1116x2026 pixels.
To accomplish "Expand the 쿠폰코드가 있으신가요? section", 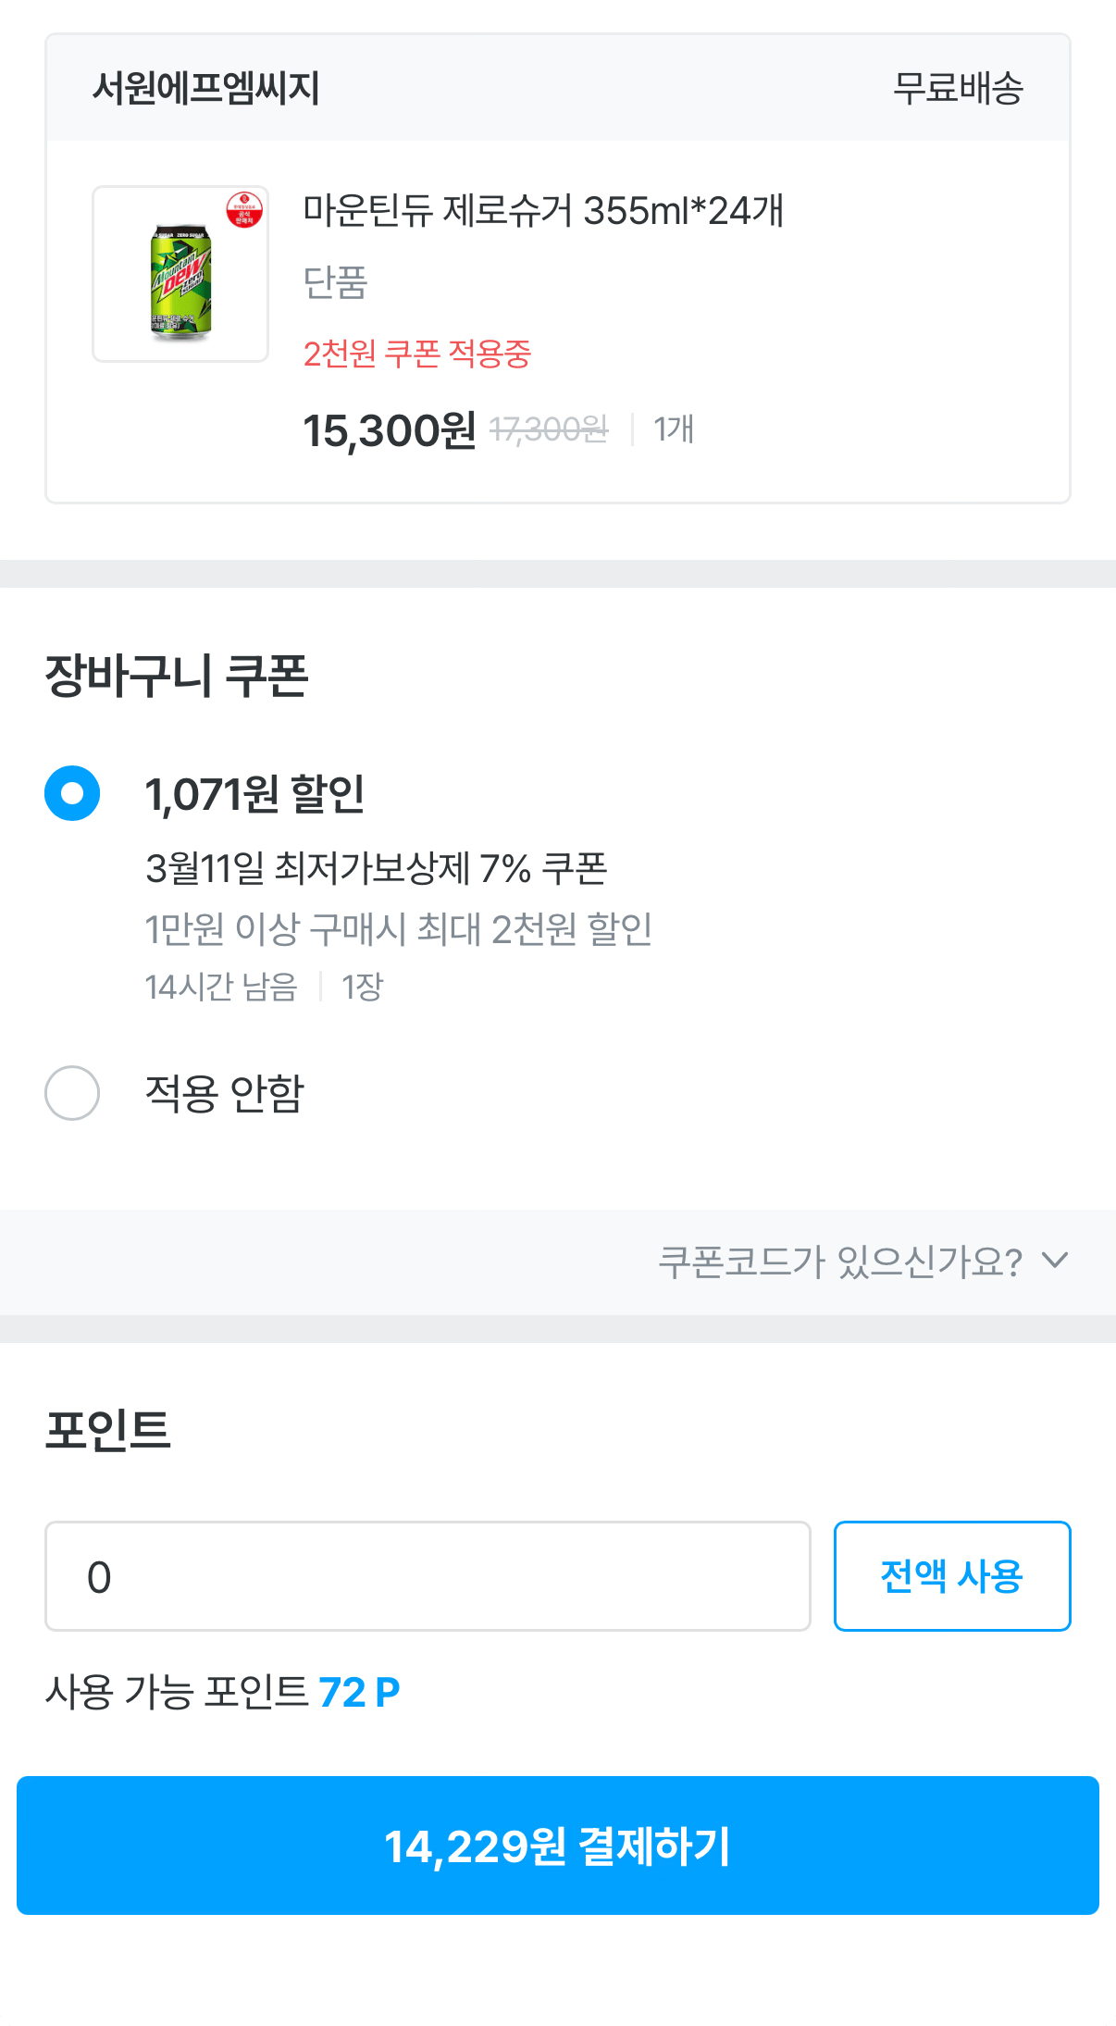I will tap(839, 1262).
